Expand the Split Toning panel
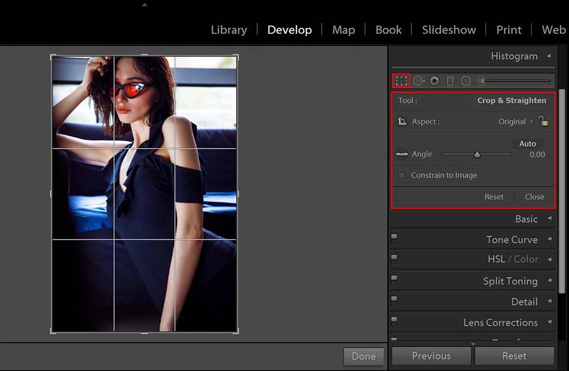 click(x=549, y=280)
